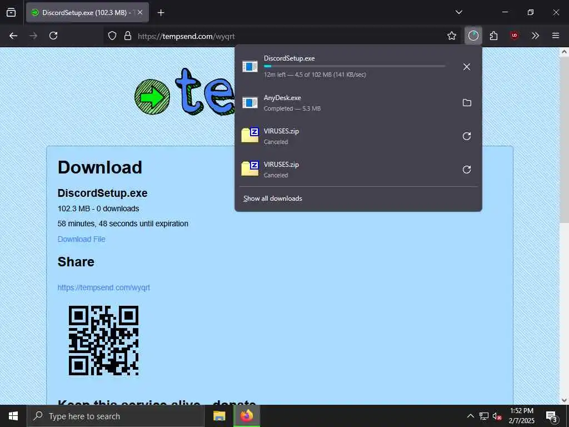This screenshot has width=569, height=427.
Task: Go back to previous page
Action: click(13, 36)
